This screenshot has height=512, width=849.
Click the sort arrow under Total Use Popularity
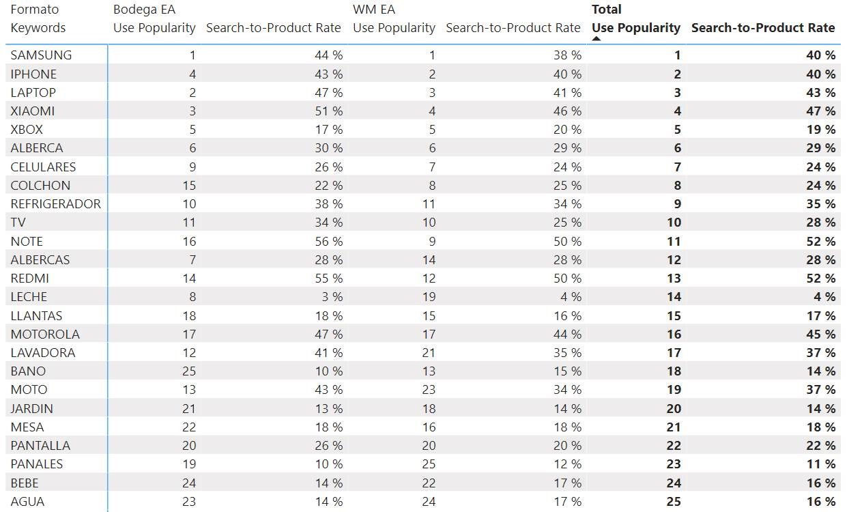tap(596, 39)
